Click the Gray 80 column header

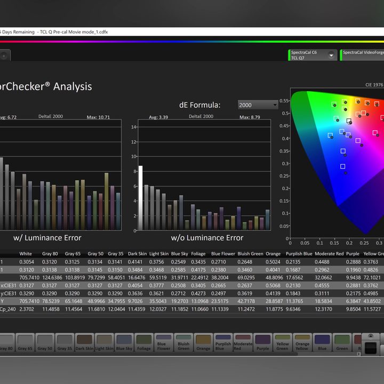pos(50,254)
